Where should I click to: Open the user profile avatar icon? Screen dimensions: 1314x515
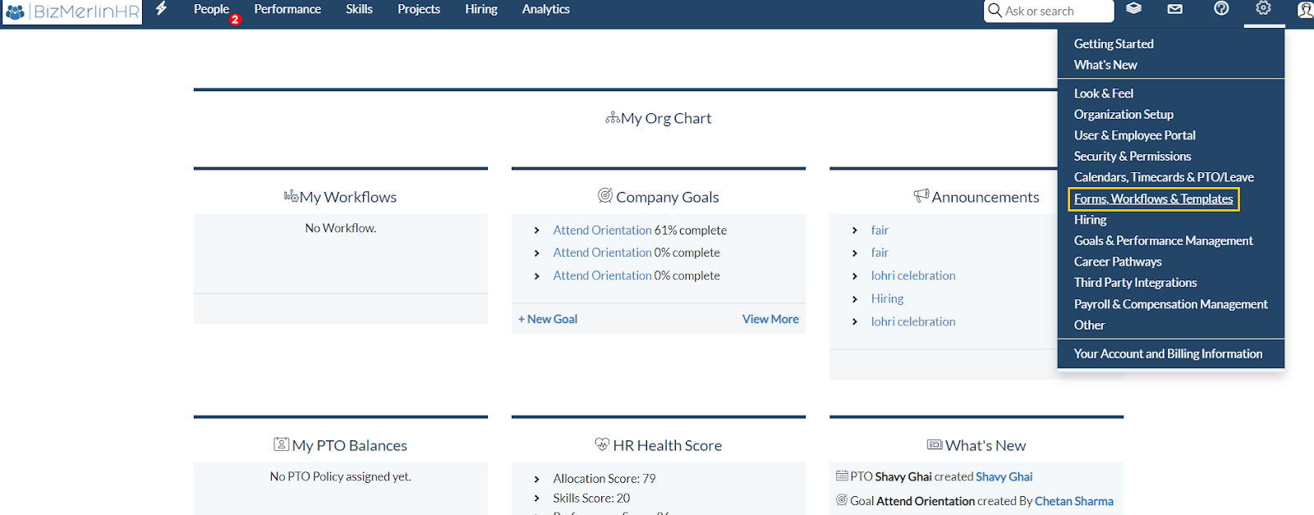[x=1305, y=10]
